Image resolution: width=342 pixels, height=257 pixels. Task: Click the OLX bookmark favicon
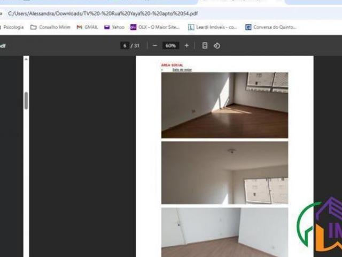(x=133, y=27)
